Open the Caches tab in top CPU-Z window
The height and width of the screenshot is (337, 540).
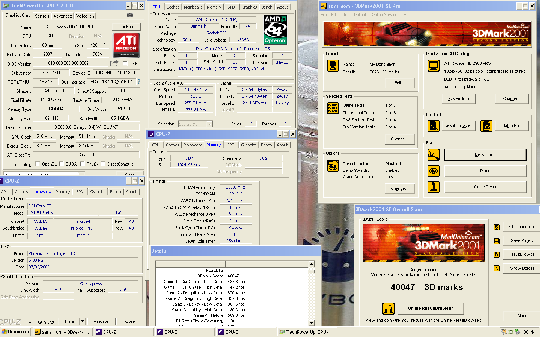coord(172,7)
